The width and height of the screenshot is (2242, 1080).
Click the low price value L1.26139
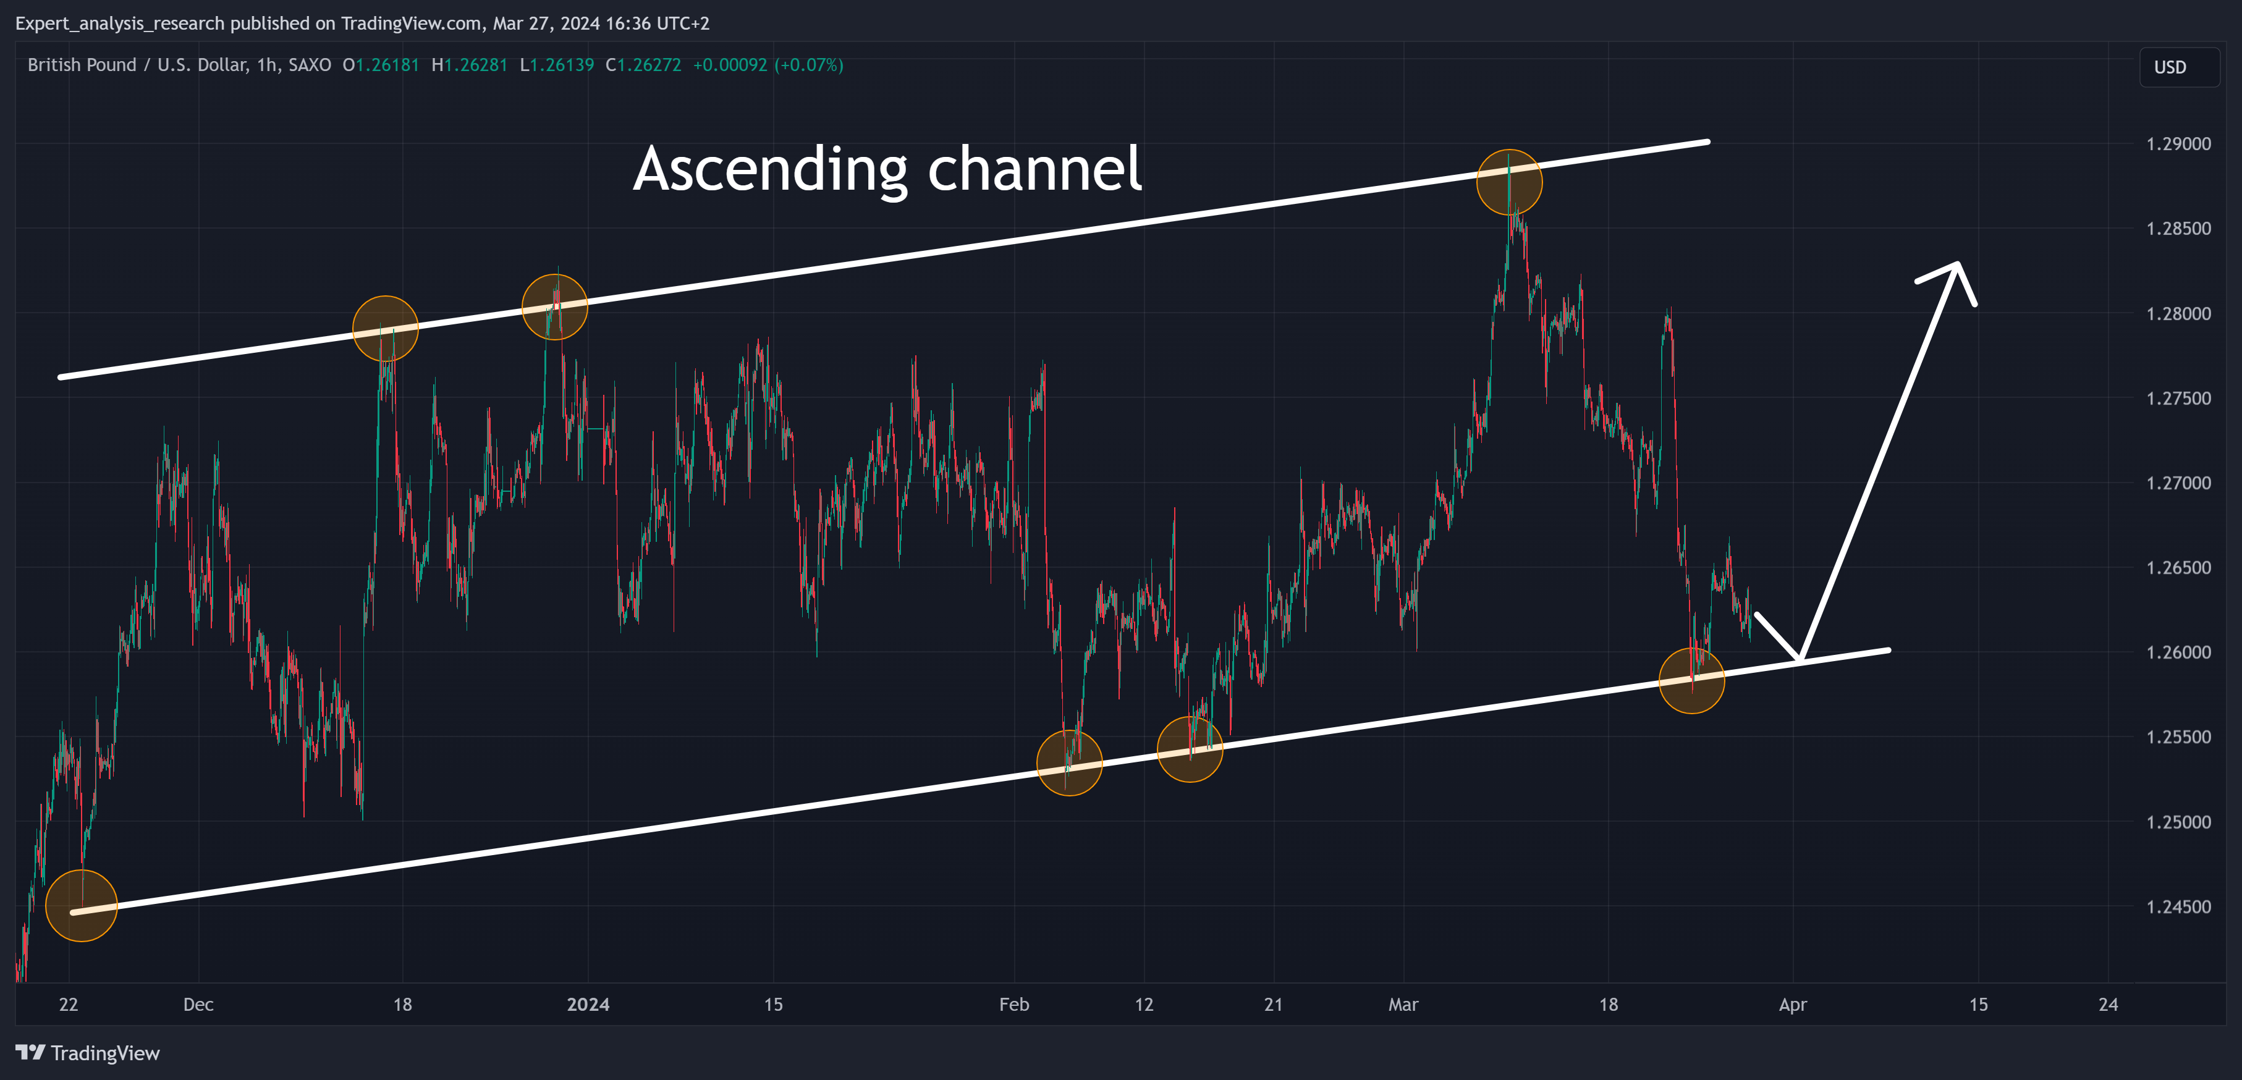coord(557,65)
